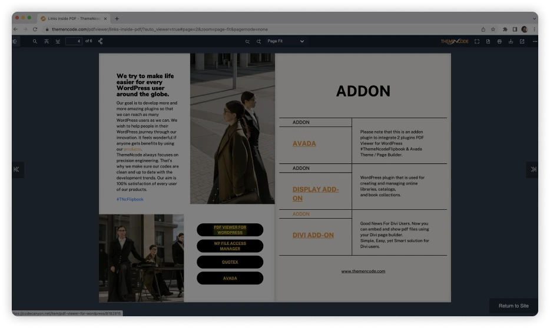The height and width of the screenshot is (328, 550).
Task: Print the PDF document
Action: tap(499, 41)
